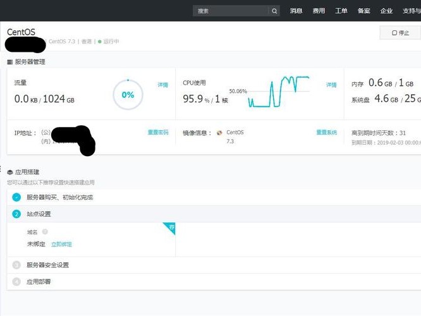Open the 费用 menu

pos(319,11)
